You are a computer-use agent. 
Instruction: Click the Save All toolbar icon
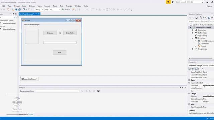pos(19,9)
